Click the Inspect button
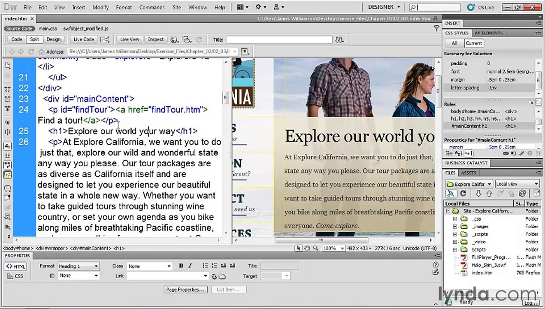Viewport: 545px width, 309px height. tap(156, 39)
